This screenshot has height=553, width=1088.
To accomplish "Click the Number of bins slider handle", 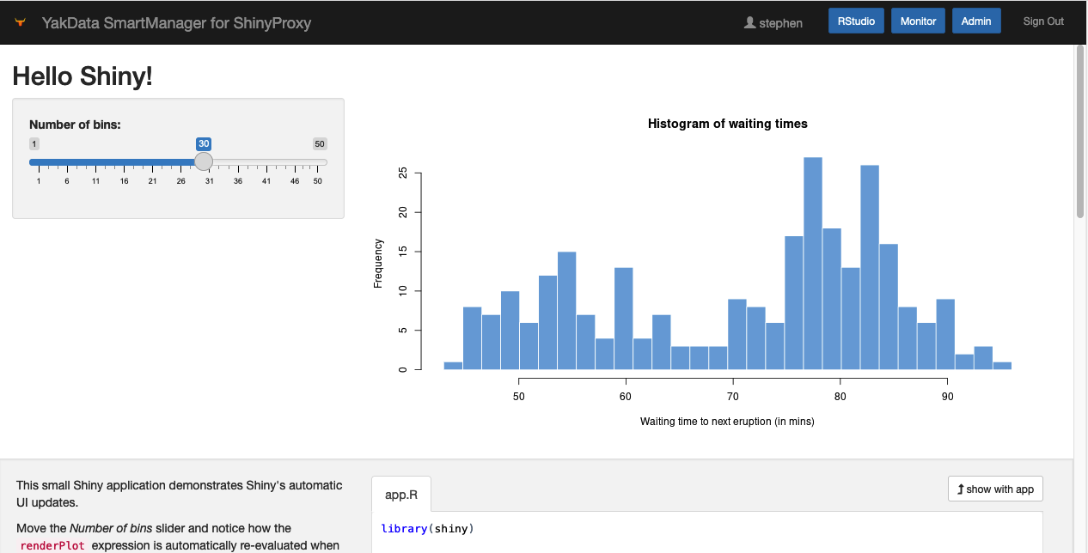I will [204, 161].
